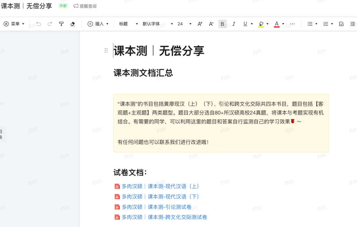Click the undo arrow icon
Viewport: 357px width, 227px height.
[x=38, y=24]
